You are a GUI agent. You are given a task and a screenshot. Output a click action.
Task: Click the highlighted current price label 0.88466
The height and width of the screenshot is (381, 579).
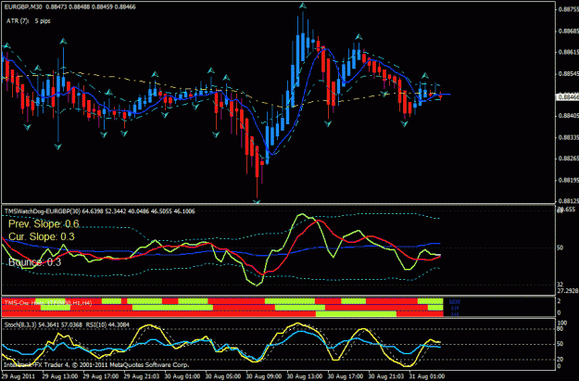(x=568, y=96)
